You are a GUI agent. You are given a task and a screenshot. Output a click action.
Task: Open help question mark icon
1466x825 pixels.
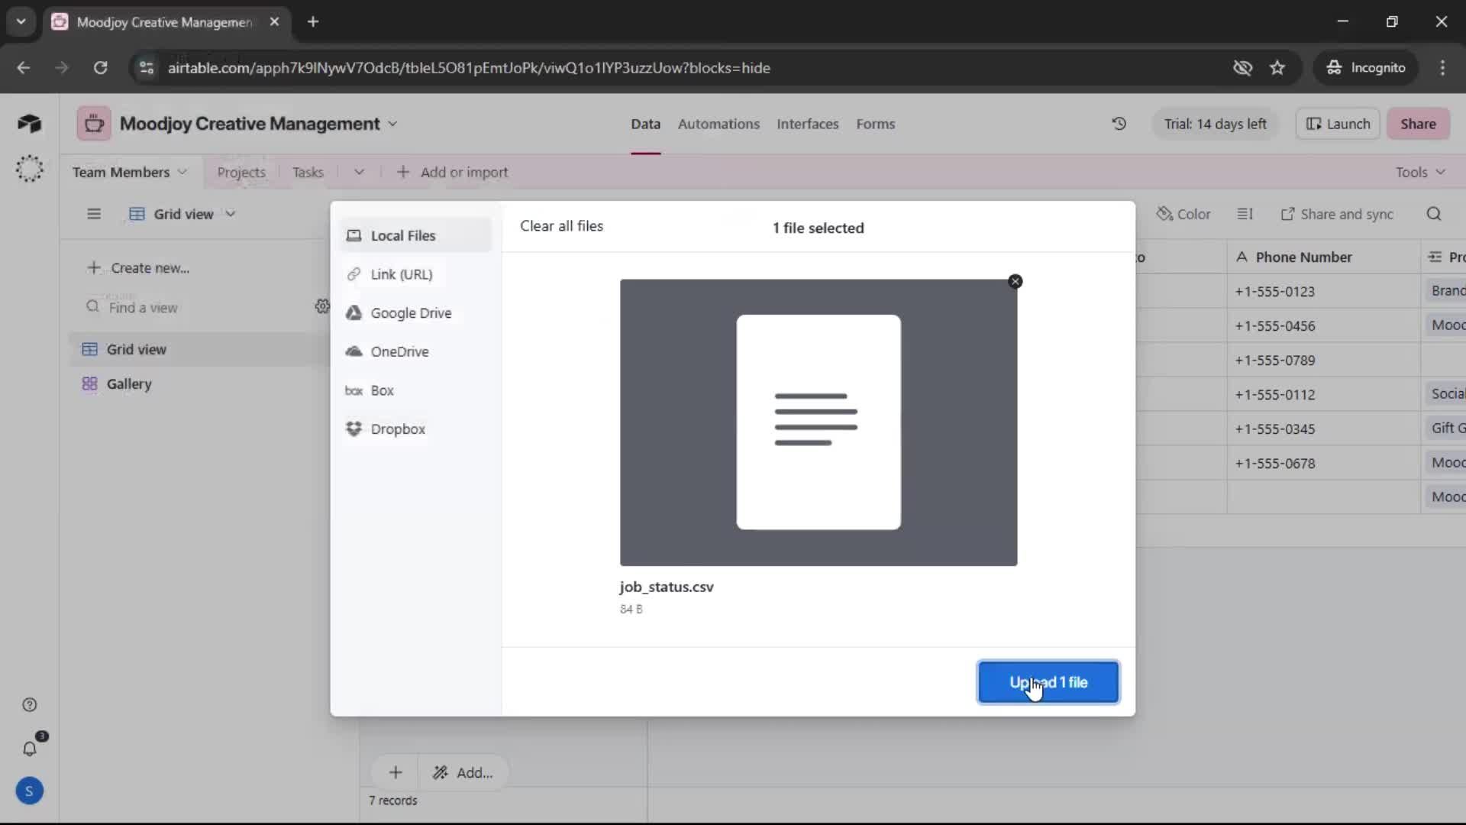[29, 704]
